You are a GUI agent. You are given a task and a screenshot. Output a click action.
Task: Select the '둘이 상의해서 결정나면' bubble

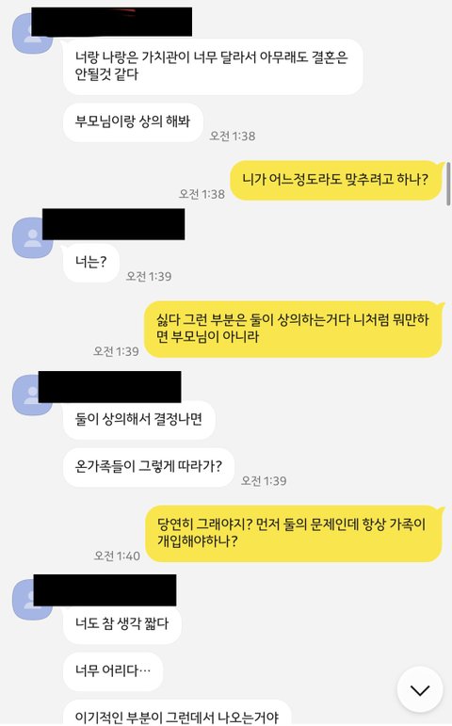click(139, 420)
